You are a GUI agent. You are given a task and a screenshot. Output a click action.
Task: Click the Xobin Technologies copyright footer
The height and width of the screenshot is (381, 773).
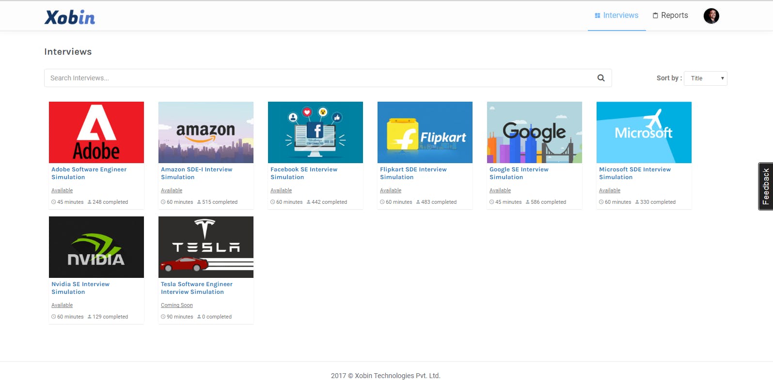click(x=386, y=376)
